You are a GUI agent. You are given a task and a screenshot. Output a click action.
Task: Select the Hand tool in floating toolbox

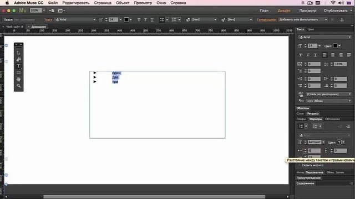(x=18, y=79)
